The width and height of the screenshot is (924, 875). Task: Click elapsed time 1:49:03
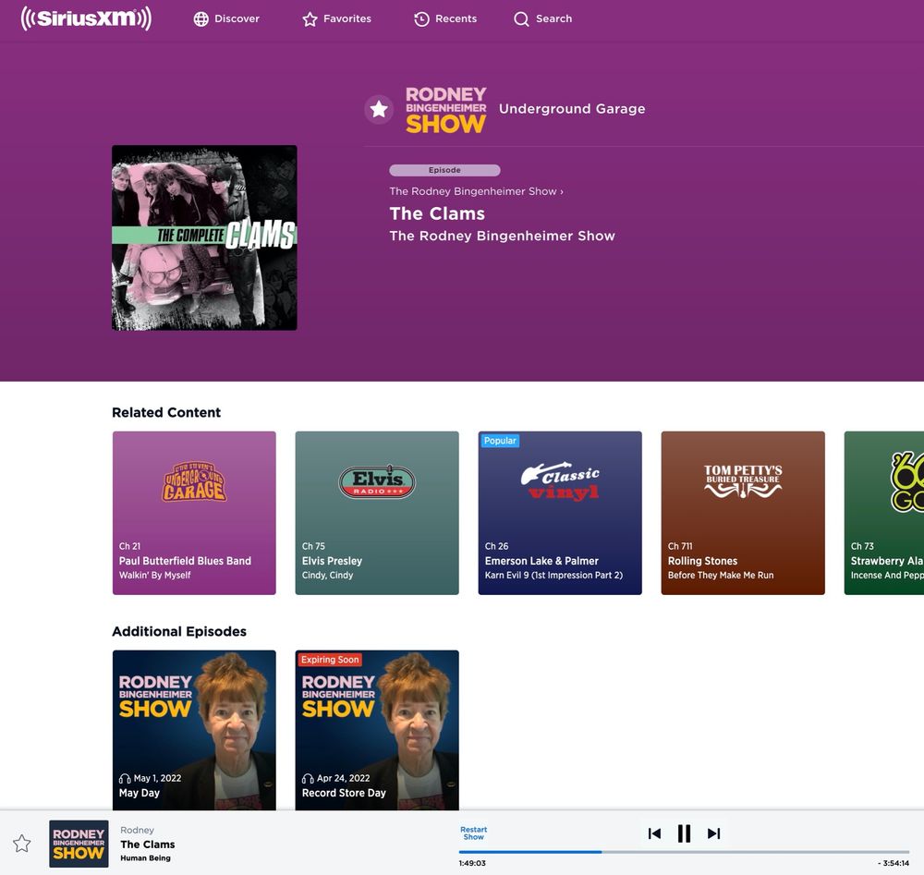(472, 863)
